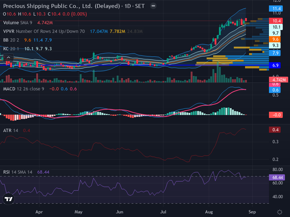Screen dimensions: 290x217
Task: Click the orange 9.6 basis price tag
Action: tap(275, 39)
